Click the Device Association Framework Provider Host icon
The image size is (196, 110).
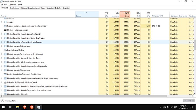pos(5,74)
